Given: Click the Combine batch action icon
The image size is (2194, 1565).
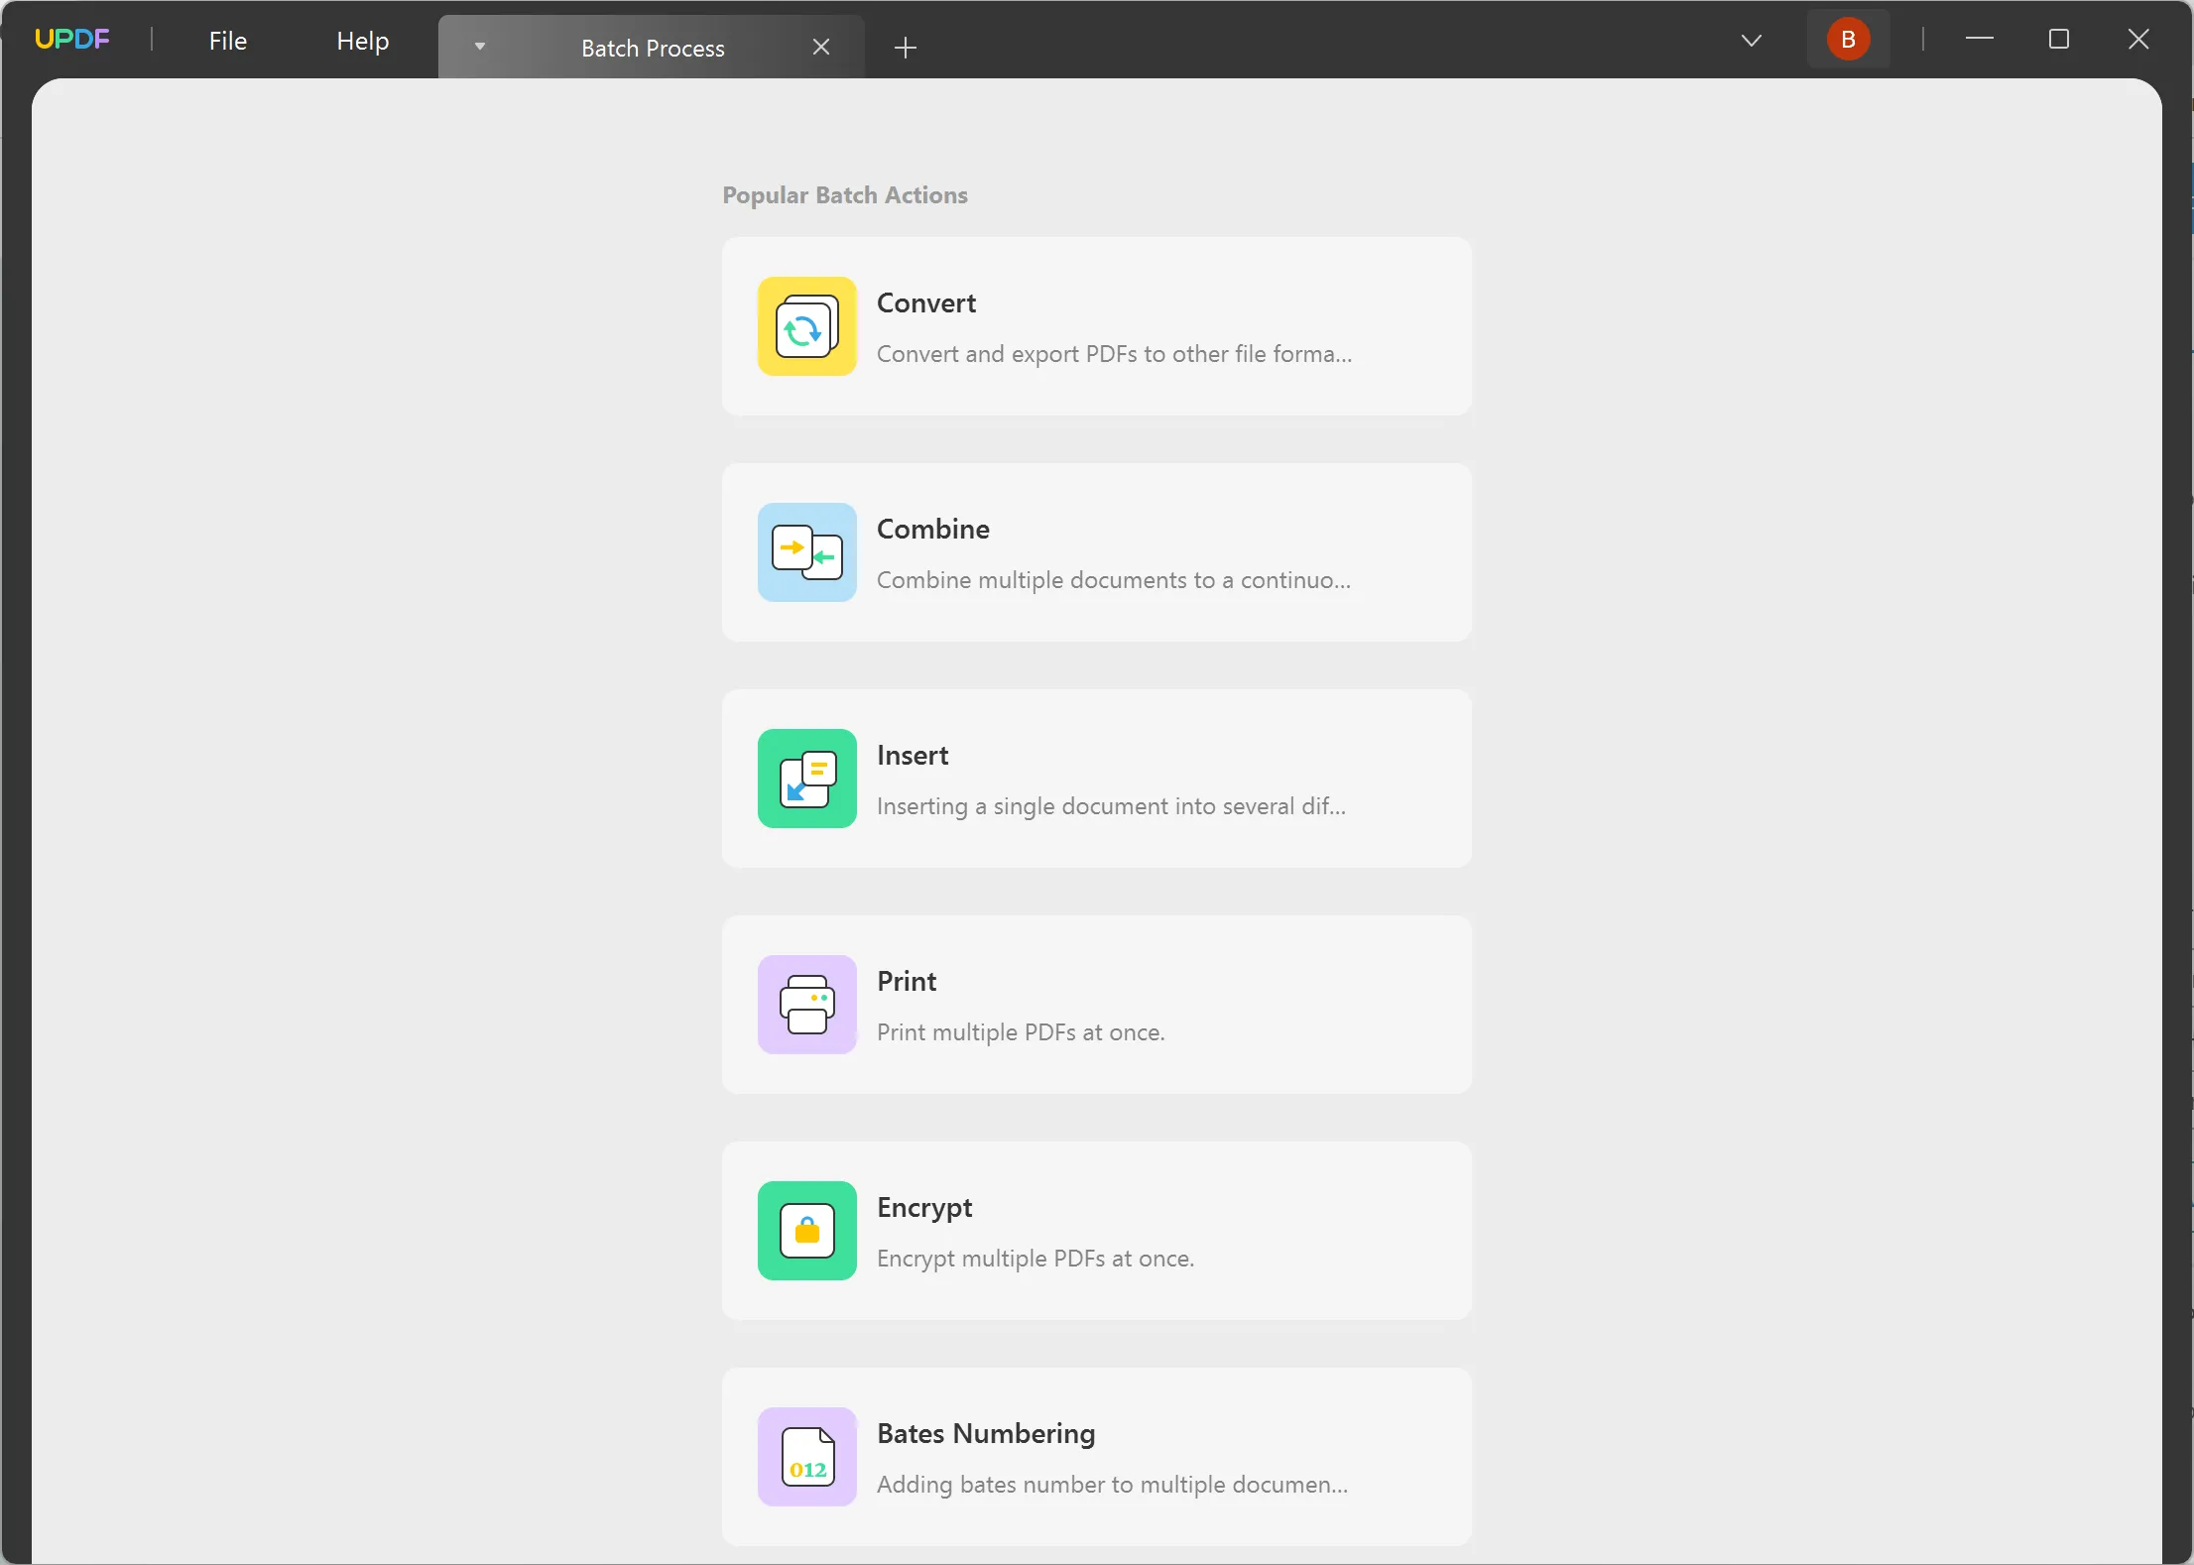Looking at the screenshot, I should pyautogui.click(x=808, y=552).
